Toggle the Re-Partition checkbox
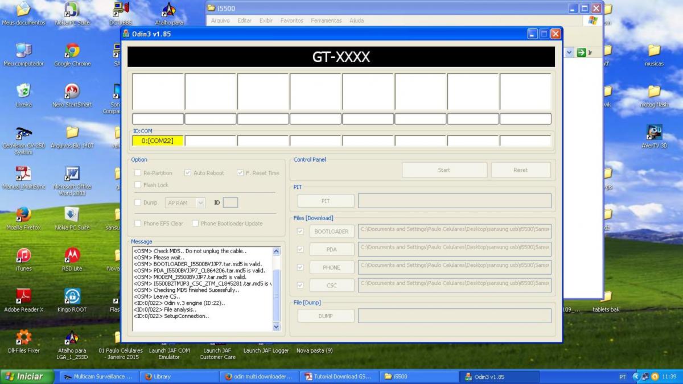 click(138, 173)
